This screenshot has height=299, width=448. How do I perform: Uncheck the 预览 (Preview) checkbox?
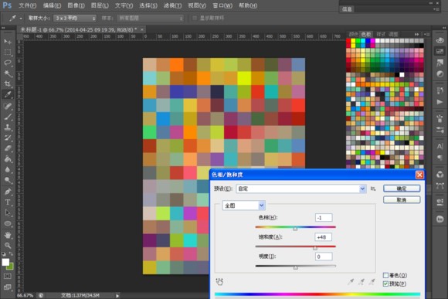point(385,284)
